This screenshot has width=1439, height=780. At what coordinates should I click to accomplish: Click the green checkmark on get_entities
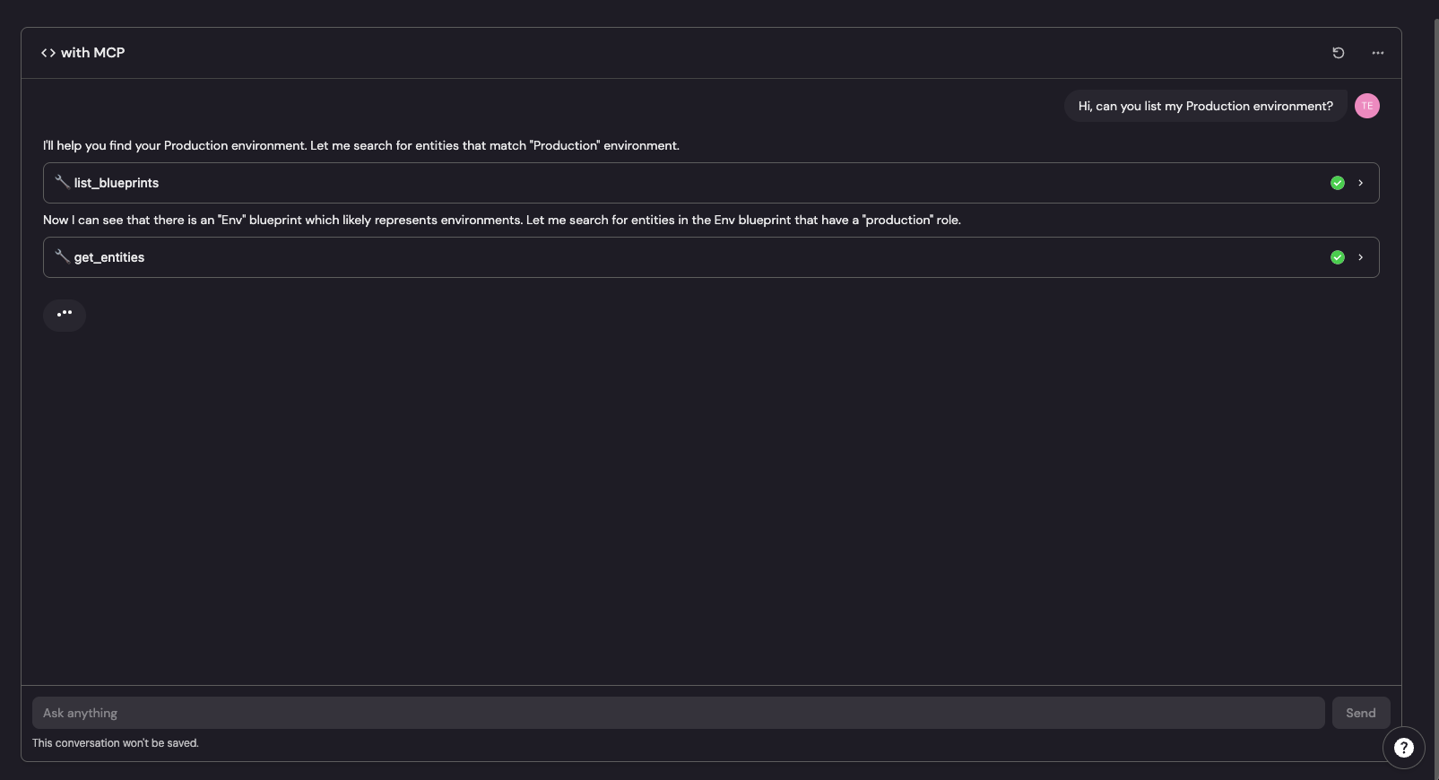(x=1337, y=257)
